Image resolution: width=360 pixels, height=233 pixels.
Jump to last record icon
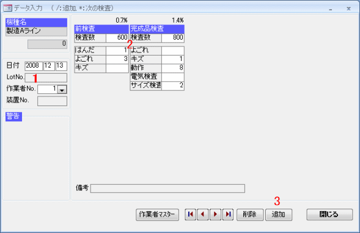pos(228,214)
